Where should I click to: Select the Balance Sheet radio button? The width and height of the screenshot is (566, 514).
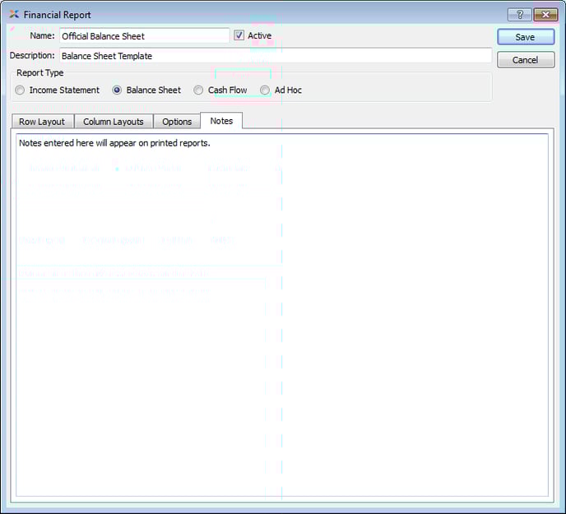118,90
